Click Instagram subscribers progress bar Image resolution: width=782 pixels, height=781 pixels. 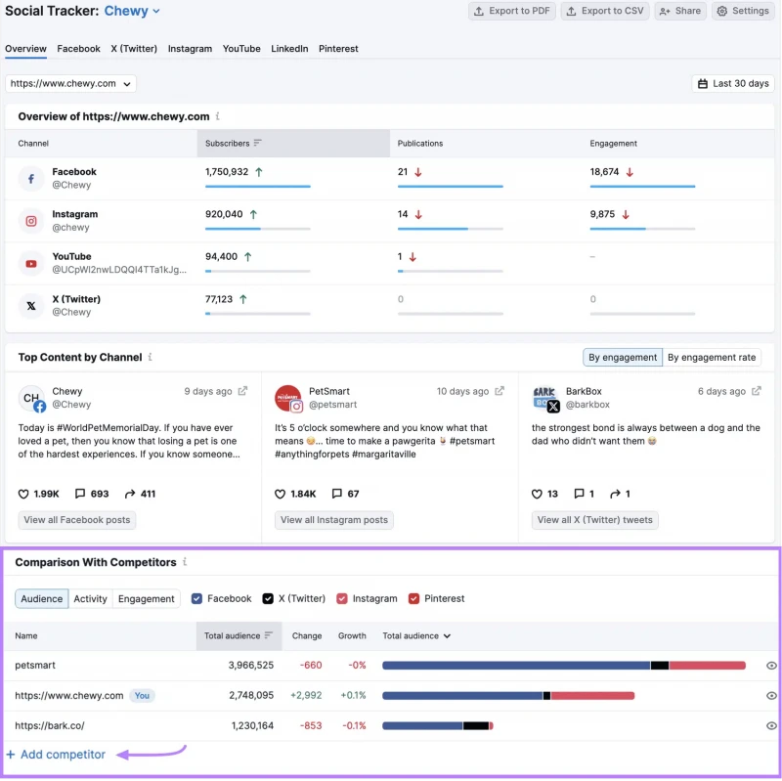click(258, 229)
